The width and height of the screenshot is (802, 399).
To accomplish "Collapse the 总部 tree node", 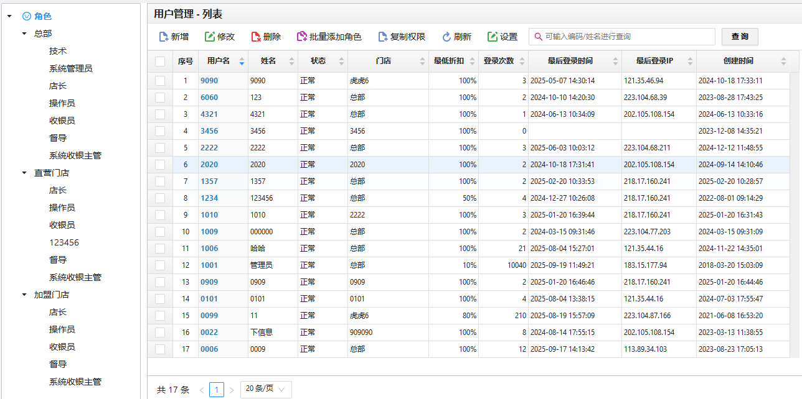I will click(x=24, y=34).
